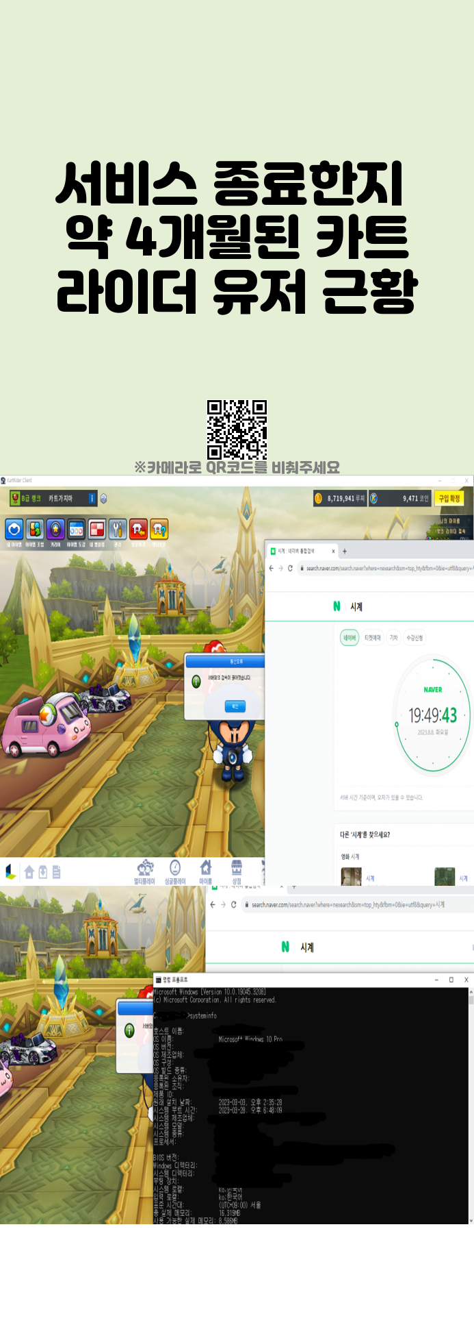
Task: Click the command prompt vertical scrollbar
Action: tap(471, 1105)
